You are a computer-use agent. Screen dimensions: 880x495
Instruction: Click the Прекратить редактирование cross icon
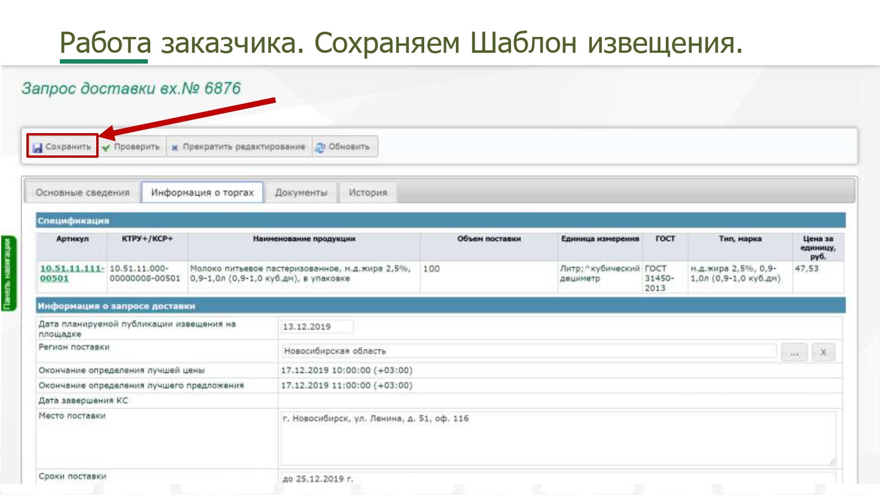tap(175, 147)
